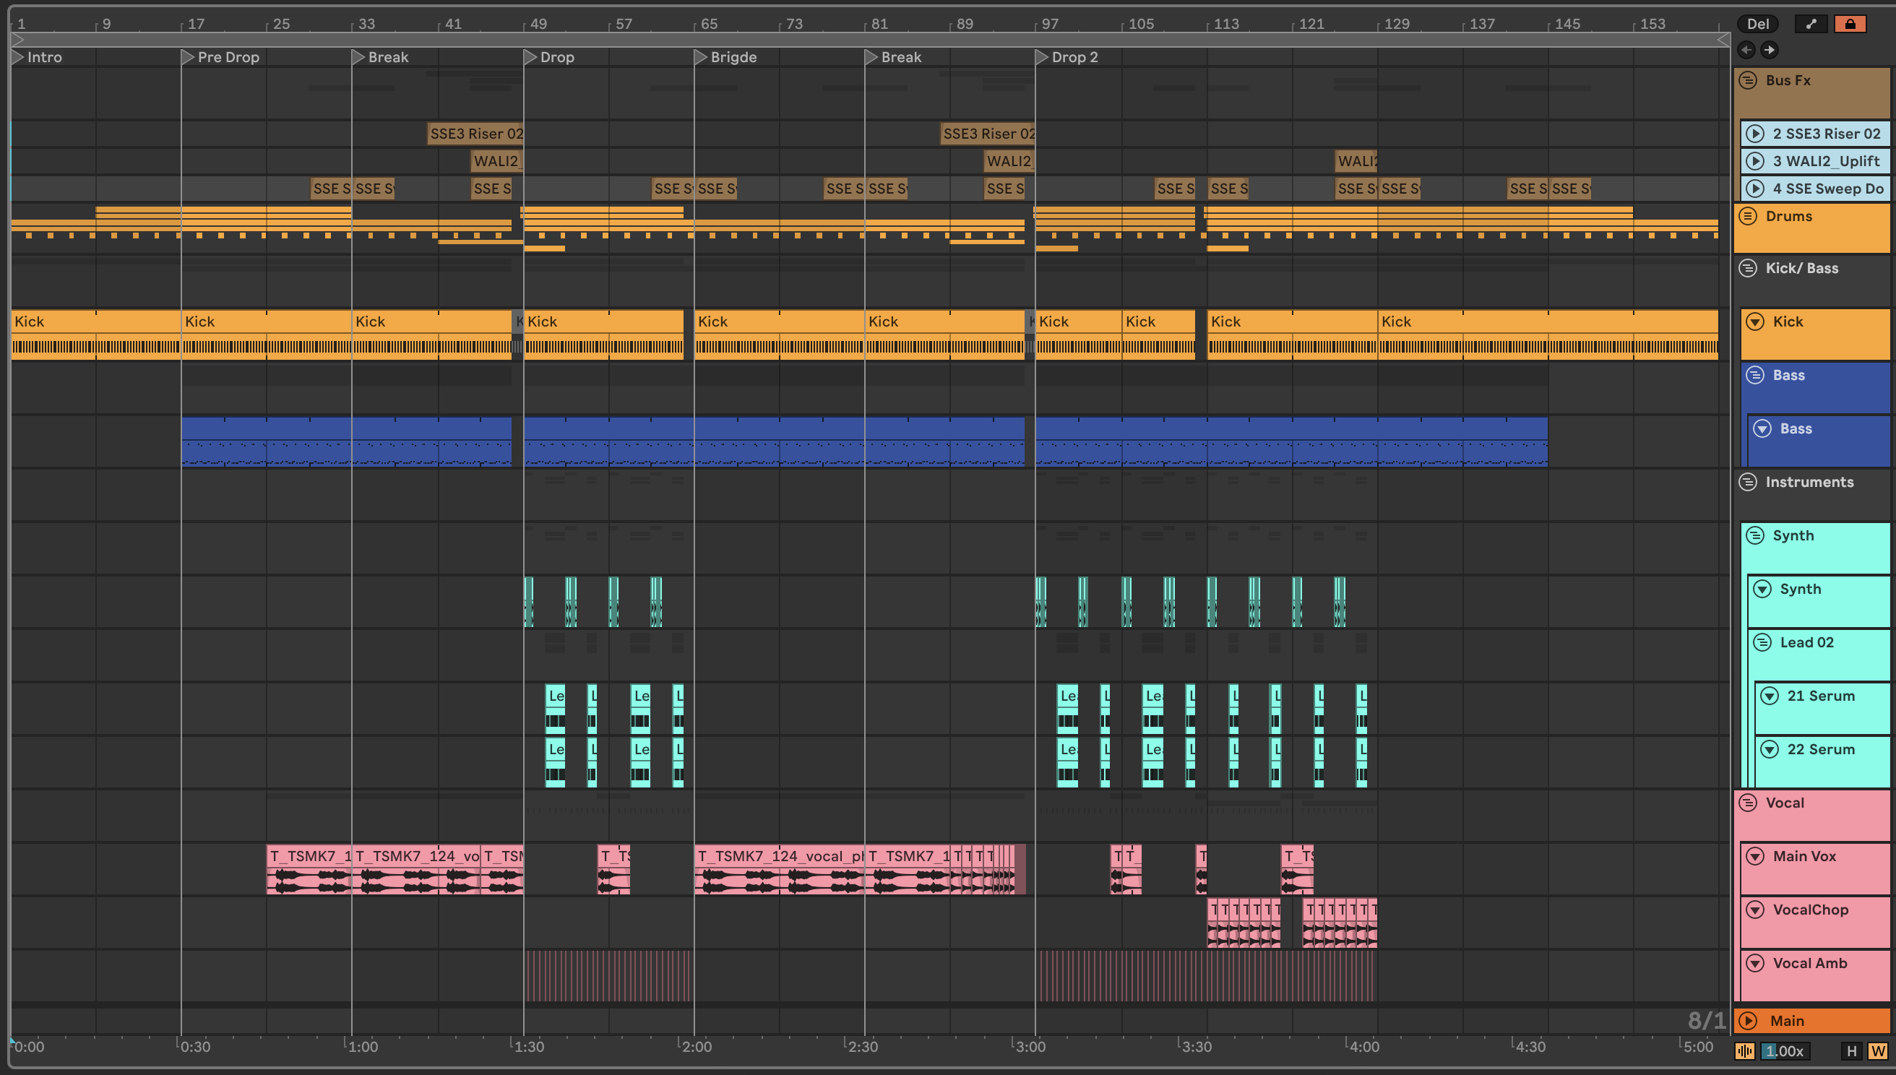Click the Del locator button
Viewport: 1896px width, 1075px height.
(1757, 24)
